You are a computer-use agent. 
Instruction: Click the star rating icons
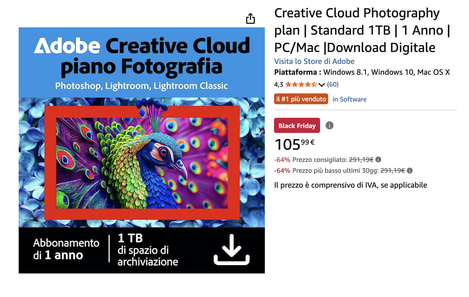301,84
